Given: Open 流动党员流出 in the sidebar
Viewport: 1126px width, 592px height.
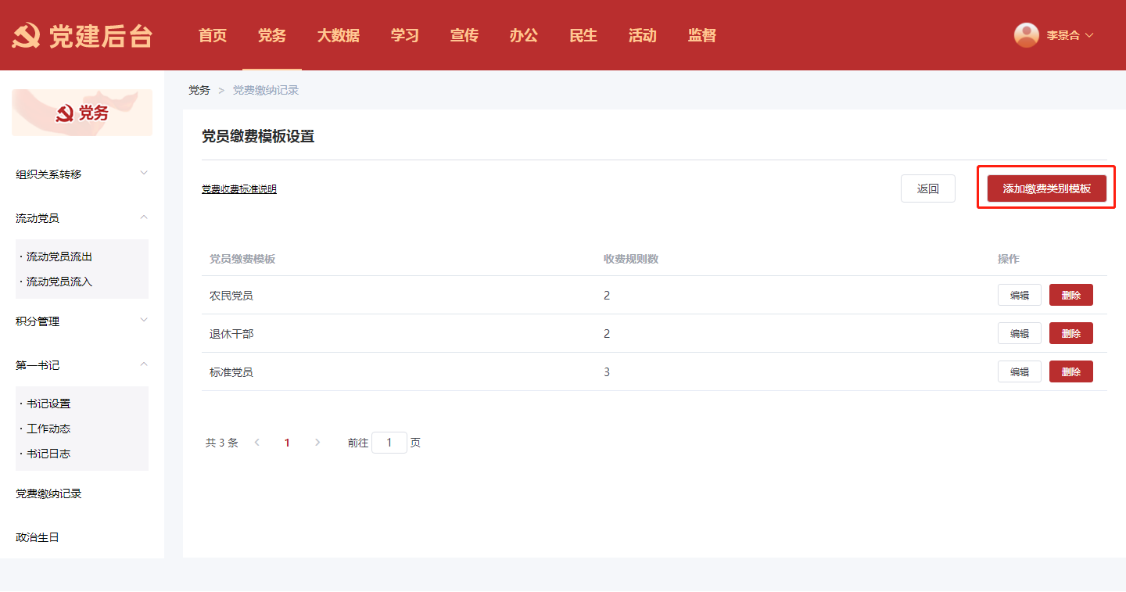Looking at the screenshot, I should point(59,257).
